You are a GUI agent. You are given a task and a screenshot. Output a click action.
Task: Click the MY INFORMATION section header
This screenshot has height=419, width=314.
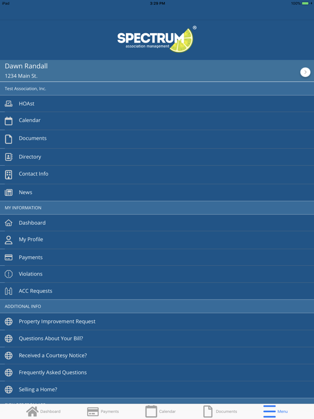(x=157, y=208)
